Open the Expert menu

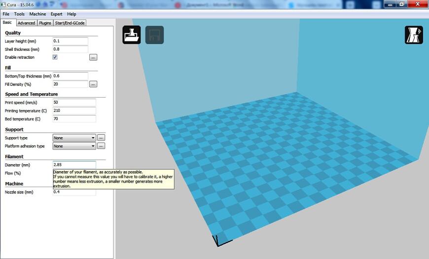[56, 14]
